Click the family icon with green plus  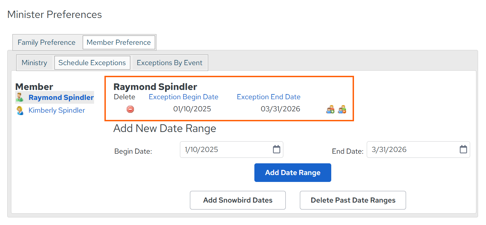pos(330,110)
